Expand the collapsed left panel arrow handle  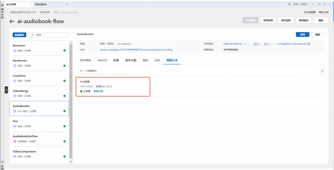pos(6,90)
